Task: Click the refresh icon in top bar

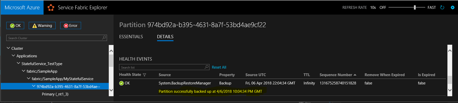Action: 442,8
